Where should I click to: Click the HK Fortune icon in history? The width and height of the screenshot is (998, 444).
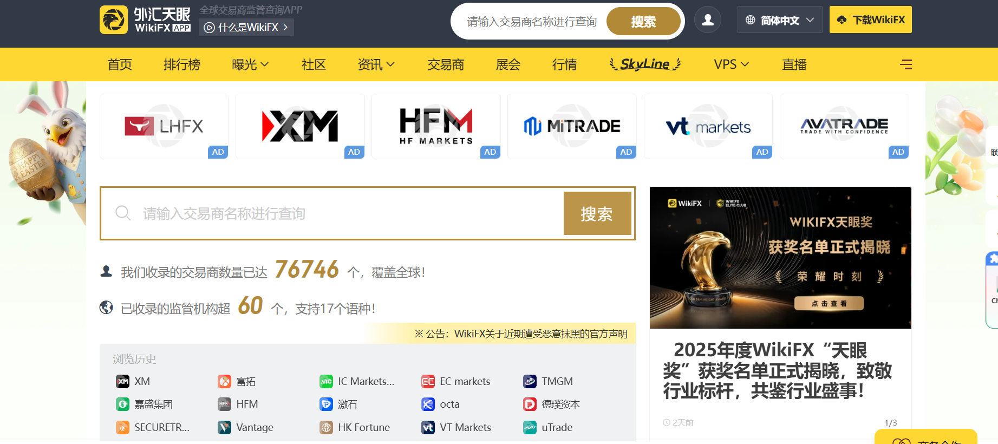click(x=327, y=427)
